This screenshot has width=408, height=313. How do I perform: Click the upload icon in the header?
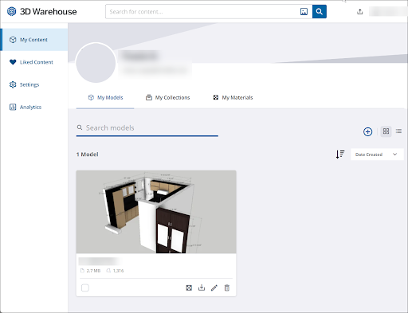(x=359, y=12)
